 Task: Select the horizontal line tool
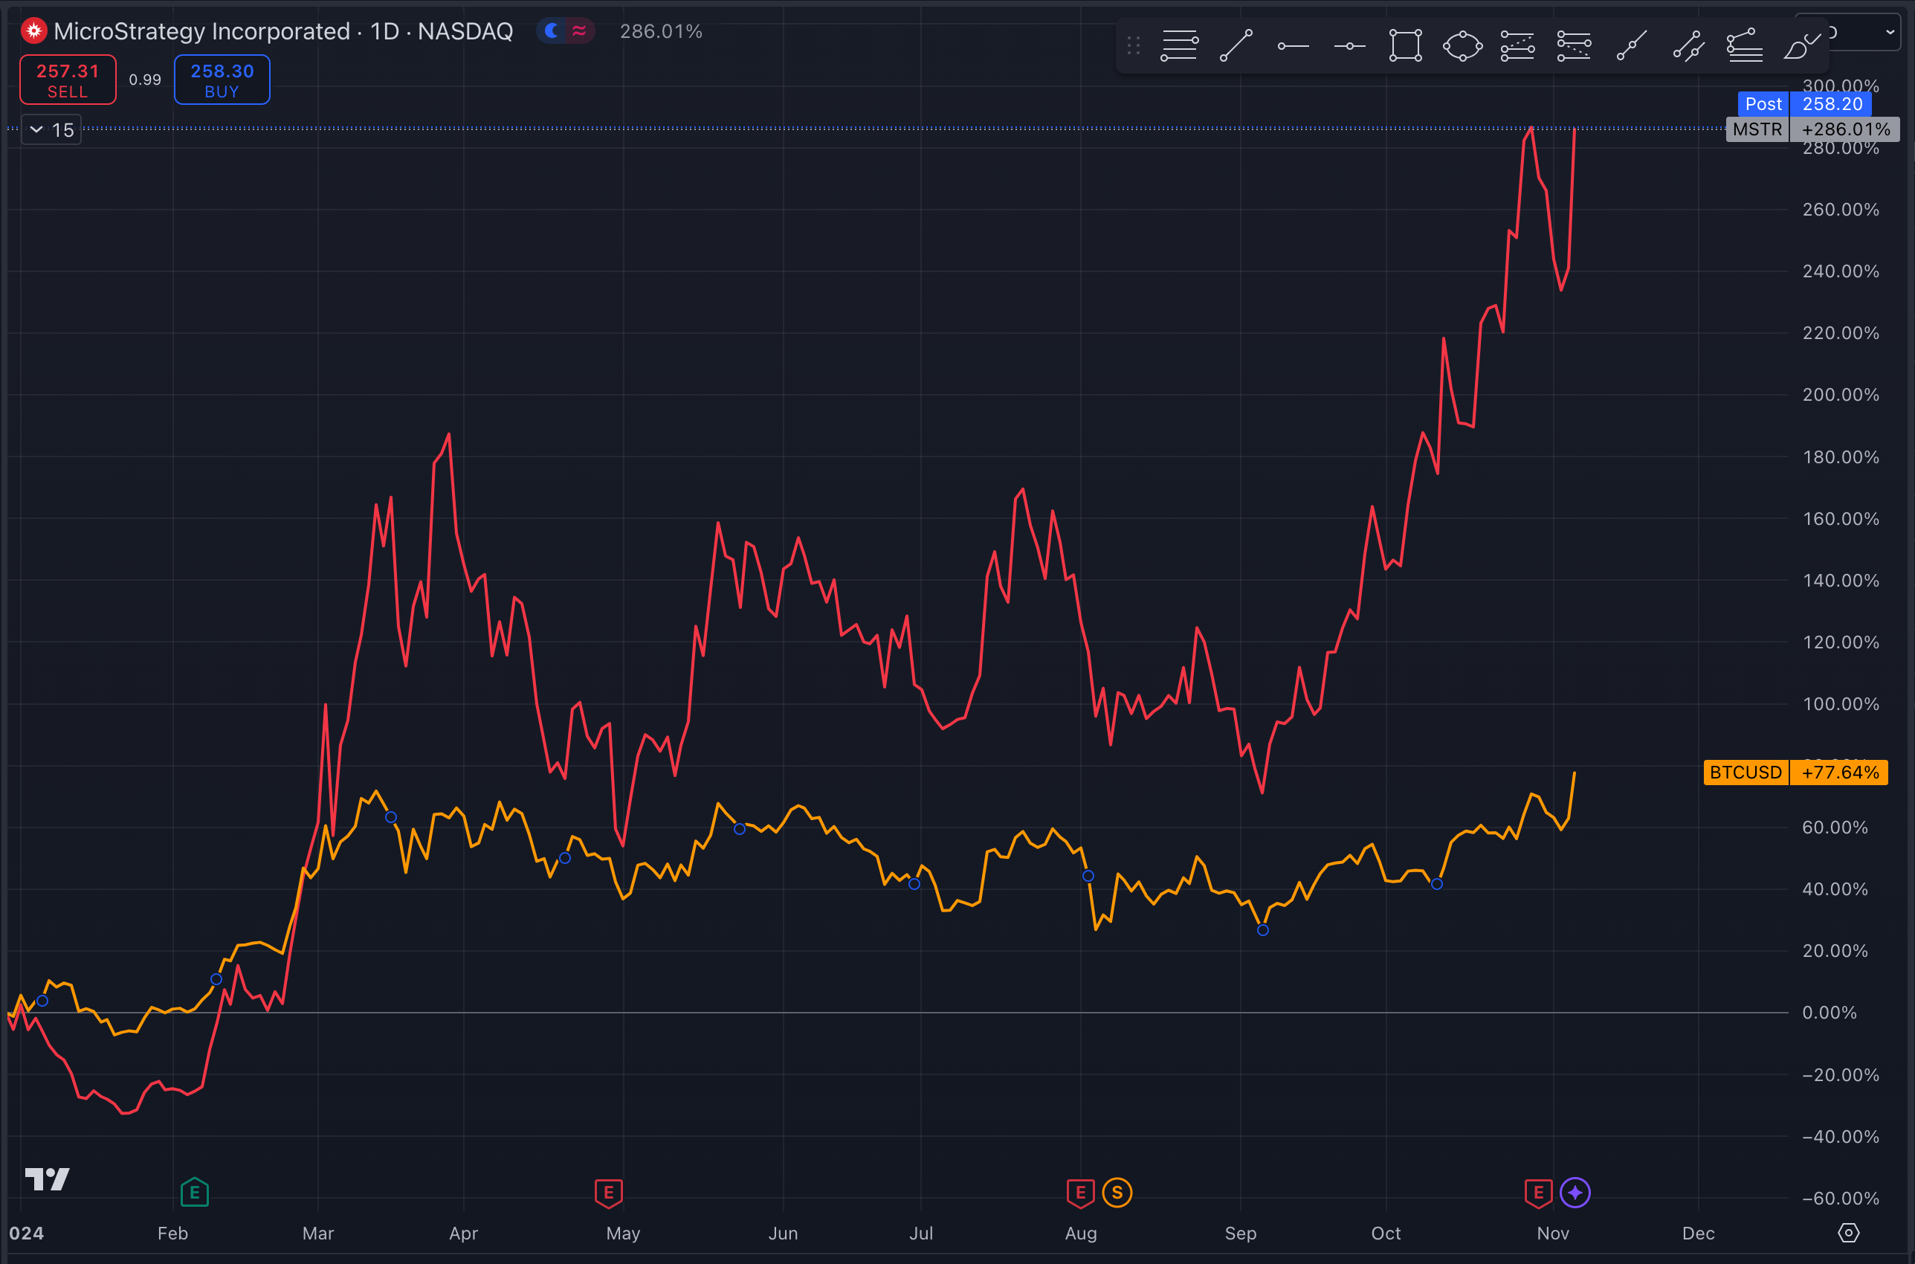click(1349, 46)
